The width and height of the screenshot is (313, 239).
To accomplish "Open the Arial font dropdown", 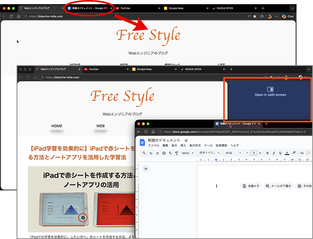I will point(233,153).
